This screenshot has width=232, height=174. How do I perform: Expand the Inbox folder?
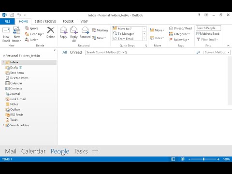pyautogui.click(x=3, y=62)
